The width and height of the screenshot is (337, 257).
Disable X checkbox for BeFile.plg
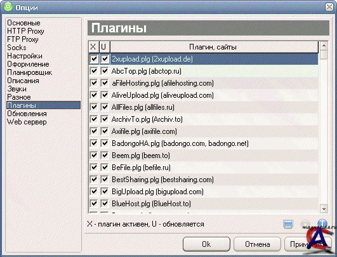point(94,167)
